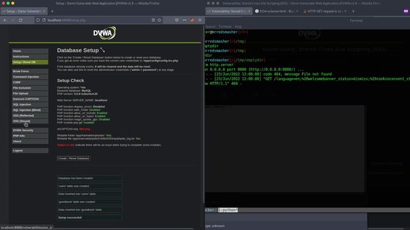410x230 pixels.
Task: Open Instructions in DVWA sidebar
Action: pos(30,57)
